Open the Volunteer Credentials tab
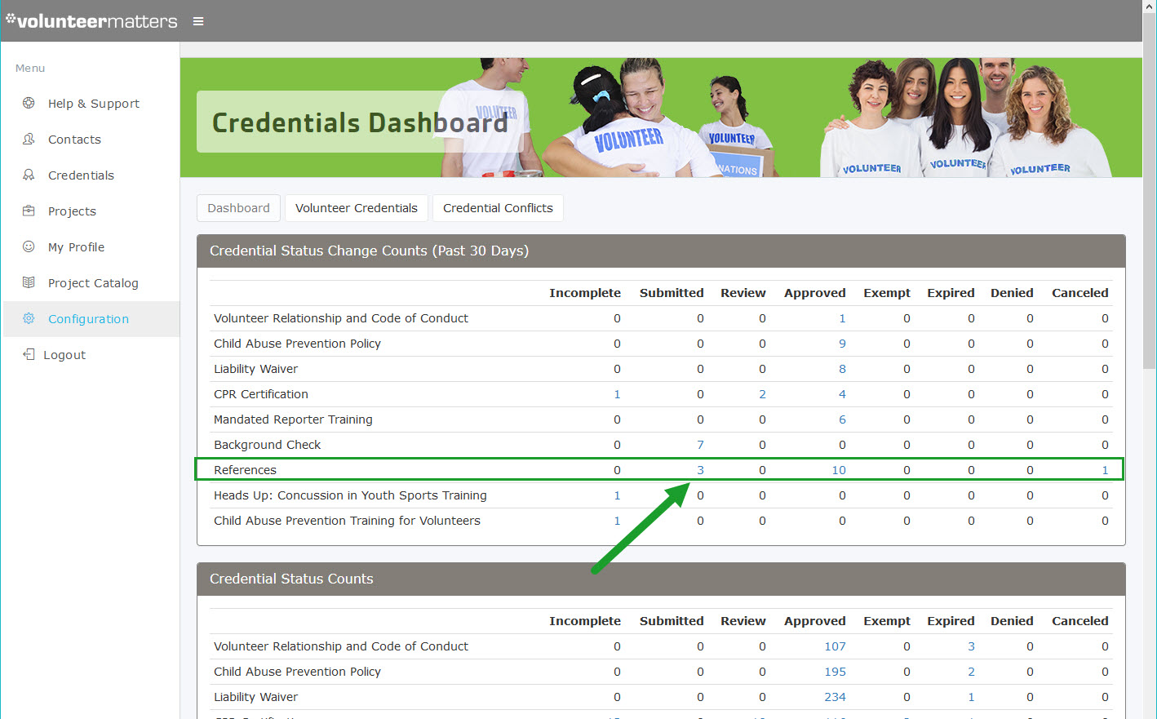The width and height of the screenshot is (1157, 719). [x=356, y=208]
